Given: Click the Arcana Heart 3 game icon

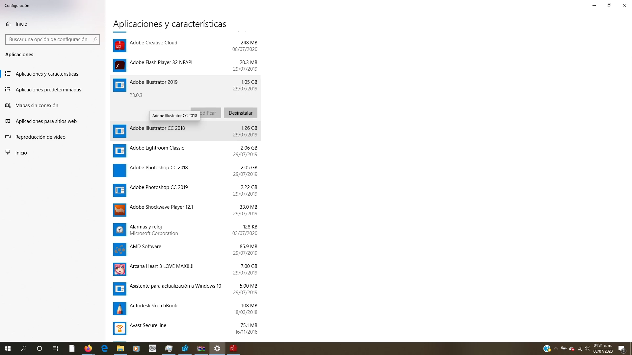Looking at the screenshot, I should click(119, 270).
